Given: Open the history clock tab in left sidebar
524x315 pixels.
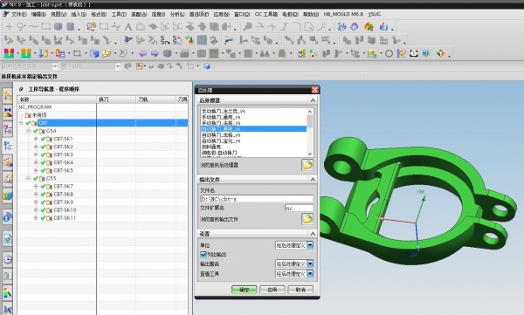Looking at the screenshot, I should coord(7,259).
